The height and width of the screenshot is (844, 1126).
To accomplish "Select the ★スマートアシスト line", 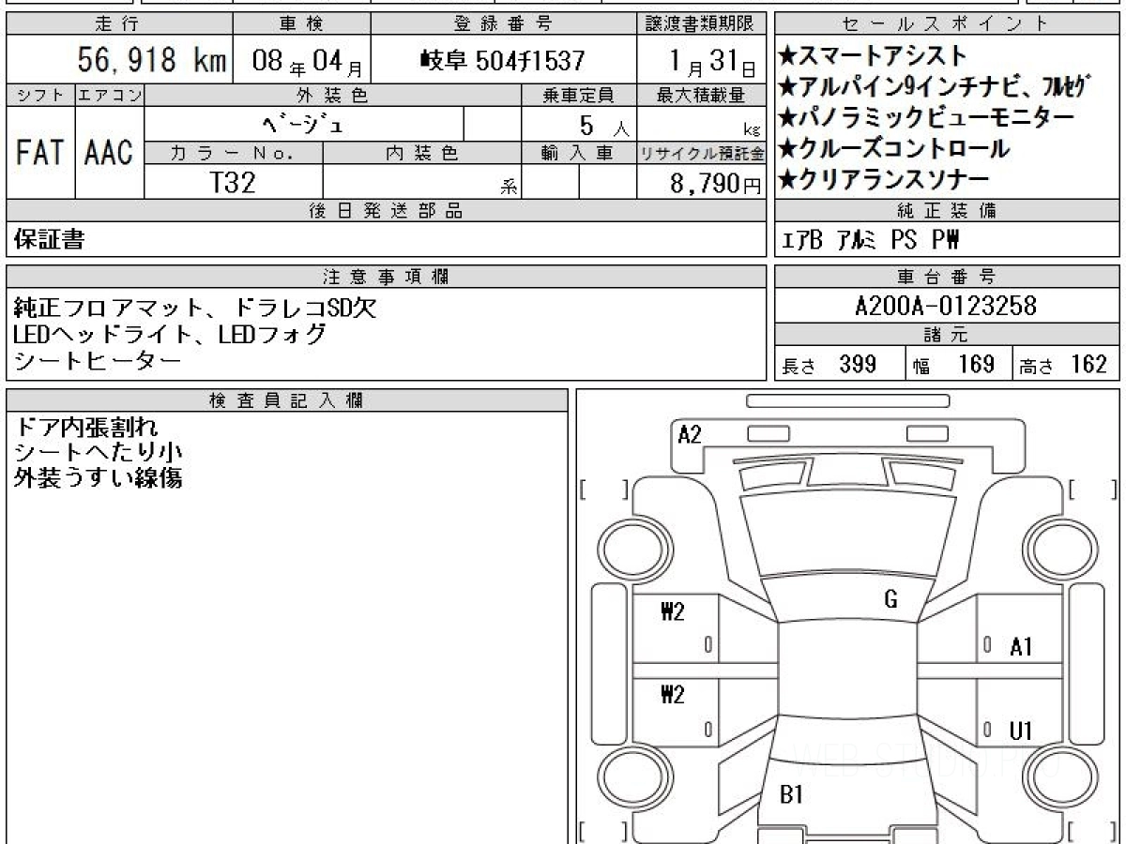I will 872,56.
